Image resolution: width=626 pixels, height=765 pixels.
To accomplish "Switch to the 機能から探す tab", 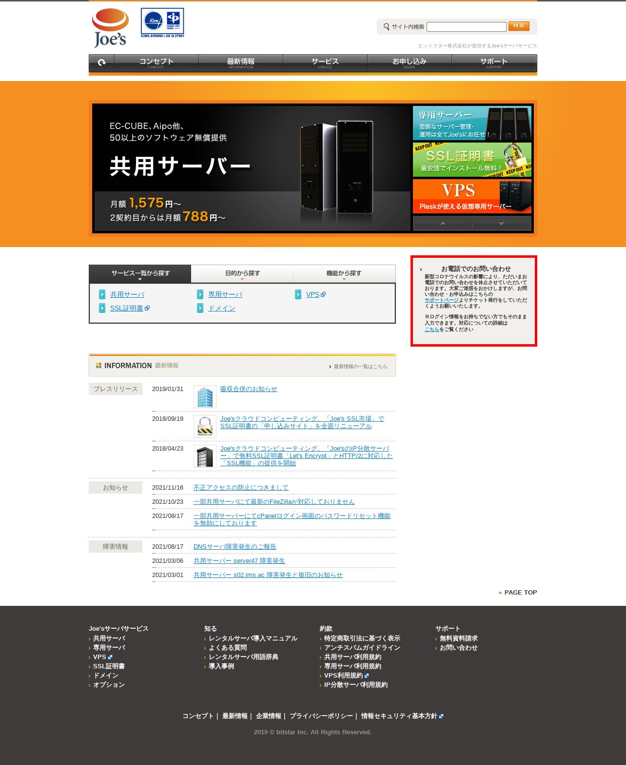I will pyautogui.click(x=344, y=273).
